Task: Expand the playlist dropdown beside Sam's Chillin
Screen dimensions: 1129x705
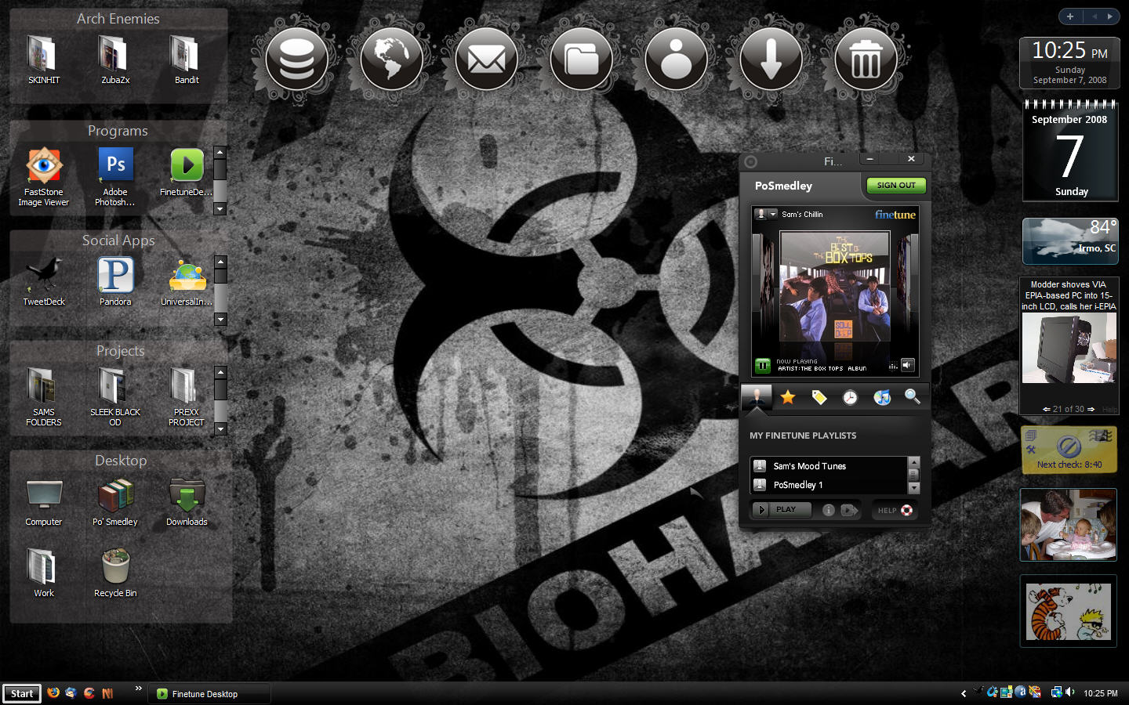Action: click(773, 214)
